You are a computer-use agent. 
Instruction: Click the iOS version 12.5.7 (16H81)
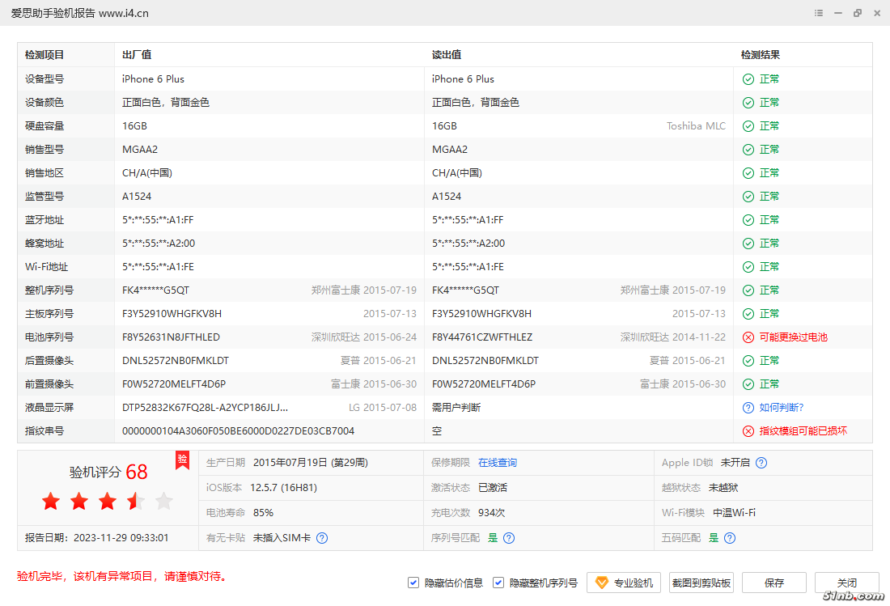[x=283, y=488]
